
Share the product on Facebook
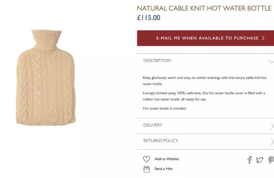point(250,160)
